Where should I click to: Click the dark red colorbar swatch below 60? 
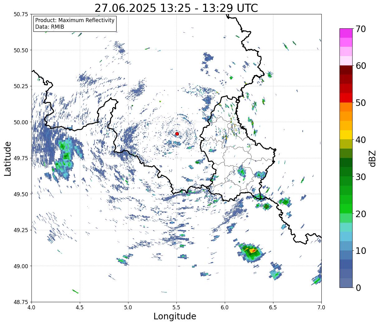click(x=346, y=70)
